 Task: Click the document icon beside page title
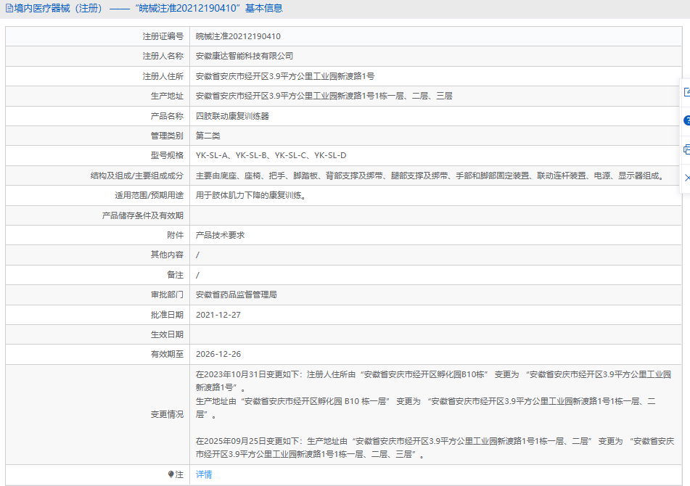point(9,9)
